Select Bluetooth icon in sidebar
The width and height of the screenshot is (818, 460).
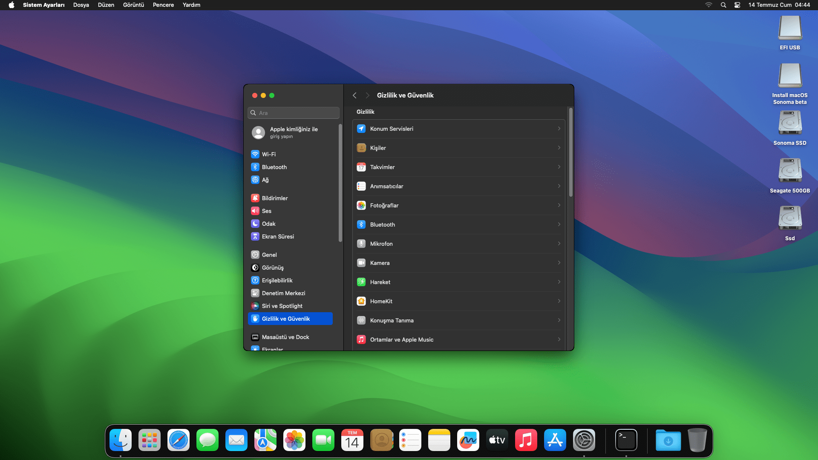click(x=255, y=167)
